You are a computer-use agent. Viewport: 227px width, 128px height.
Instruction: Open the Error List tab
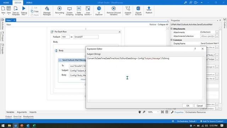(17, 117)
